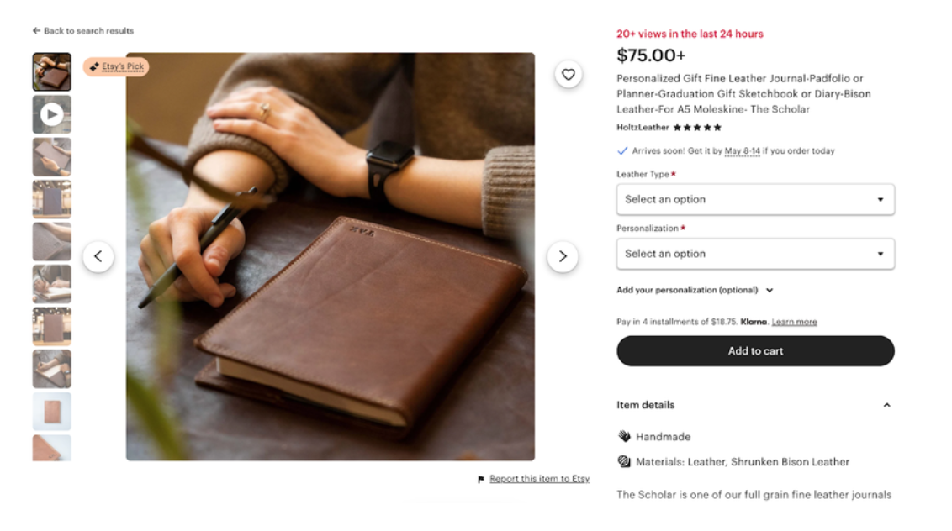Add item to favorites with heart icon
952x531 pixels.
(568, 74)
